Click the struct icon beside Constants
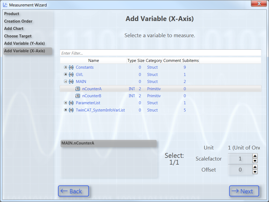This screenshot has height=202, width=269. (71, 67)
